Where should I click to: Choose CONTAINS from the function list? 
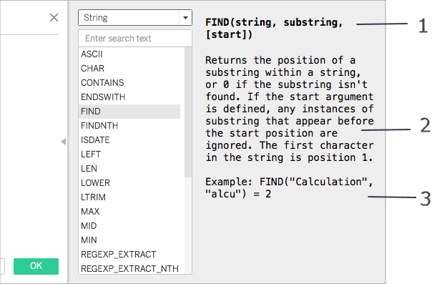102,83
